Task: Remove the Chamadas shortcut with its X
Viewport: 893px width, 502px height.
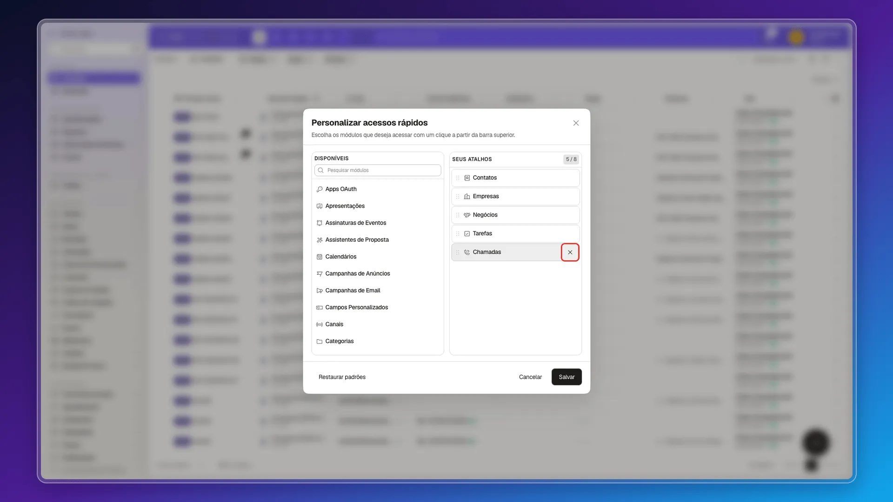Action: tap(570, 252)
